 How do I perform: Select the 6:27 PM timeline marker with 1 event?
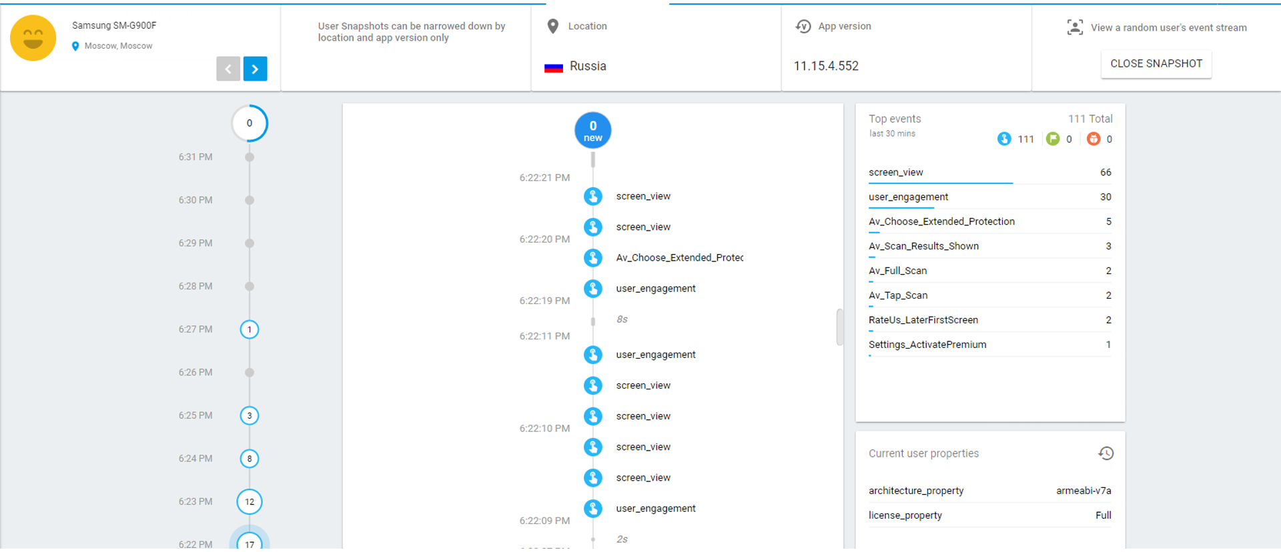pyautogui.click(x=250, y=329)
